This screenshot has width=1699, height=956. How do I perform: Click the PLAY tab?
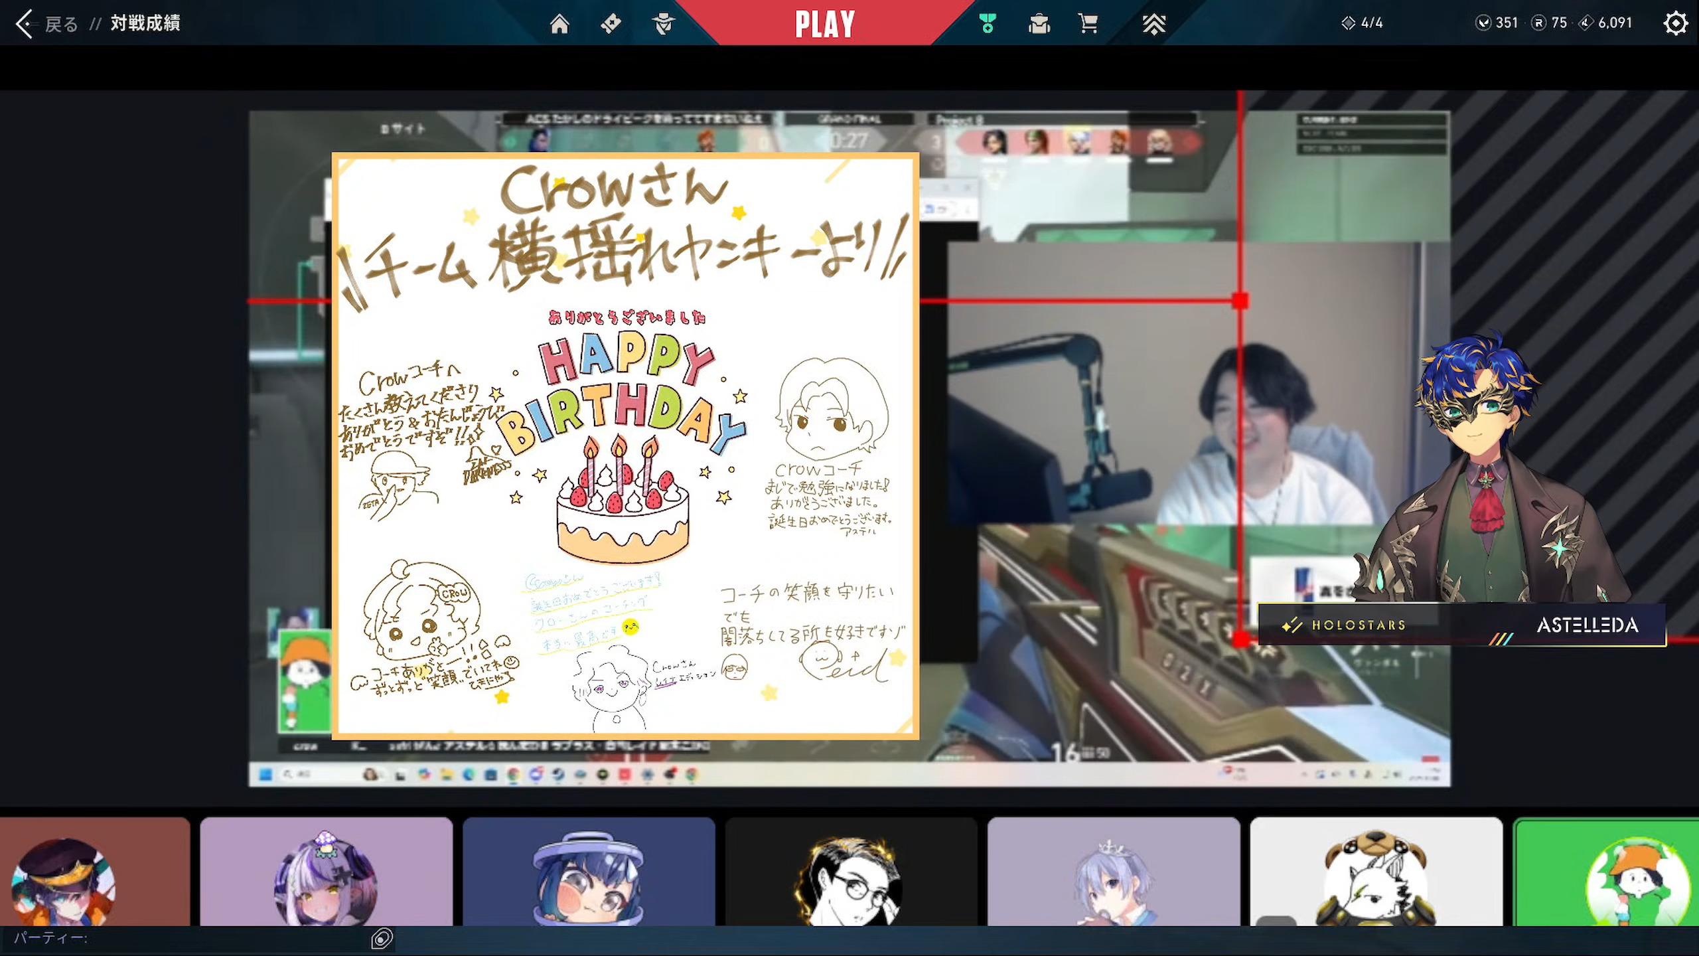824,24
